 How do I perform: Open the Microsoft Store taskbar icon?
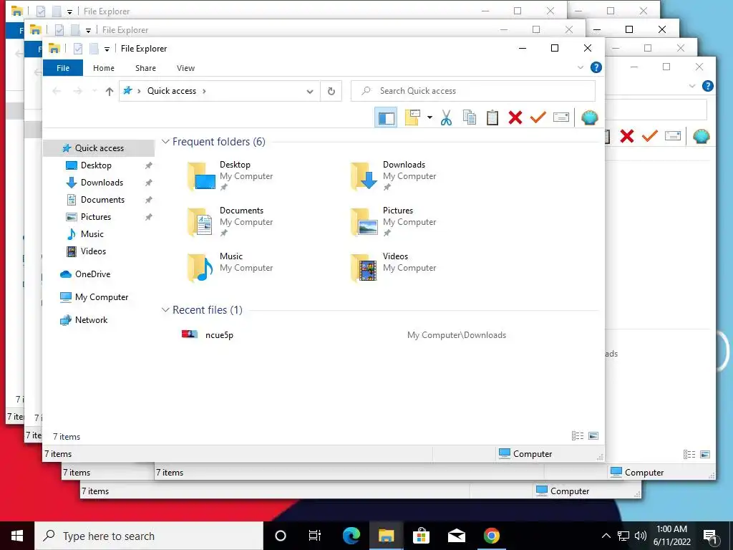[421, 536]
